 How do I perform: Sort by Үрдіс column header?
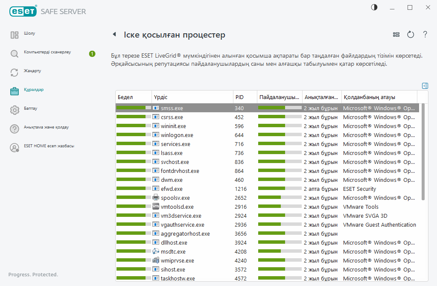[192, 97]
